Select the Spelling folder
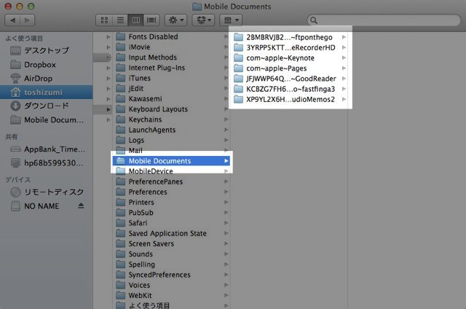This screenshot has width=466, height=309. coord(172,265)
